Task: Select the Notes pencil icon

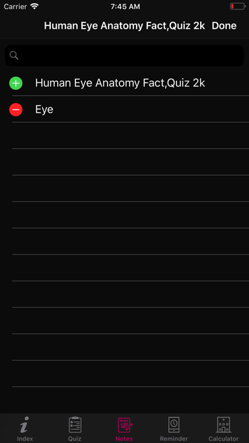Action: pyautogui.click(x=124, y=425)
